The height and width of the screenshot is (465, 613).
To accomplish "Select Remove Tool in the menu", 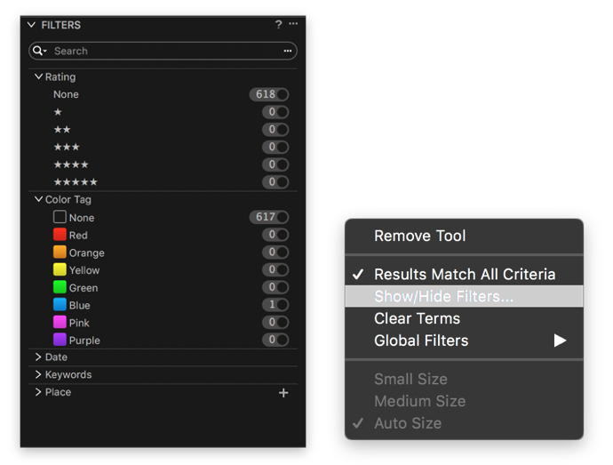I will click(x=464, y=236).
